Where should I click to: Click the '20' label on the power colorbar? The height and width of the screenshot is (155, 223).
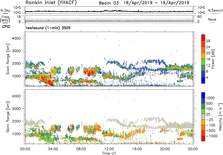coord(208,53)
